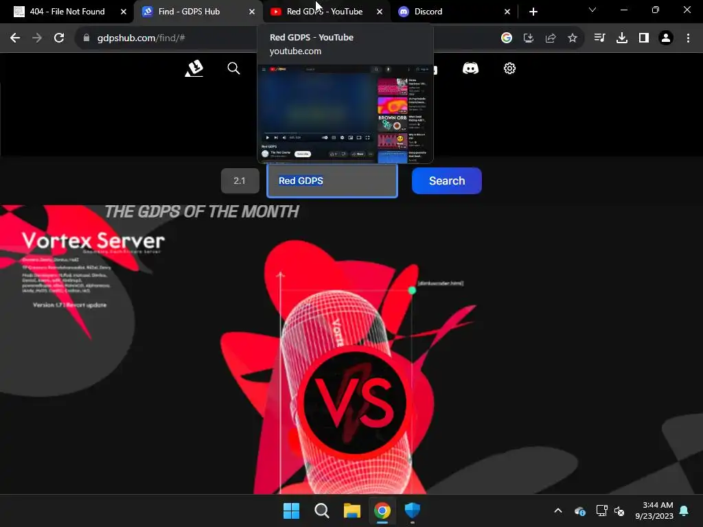Image resolution: width=703 pixels, height=527 pixels.
Task: Click the GDPS Hub logo icon
Action: (194, 69)
